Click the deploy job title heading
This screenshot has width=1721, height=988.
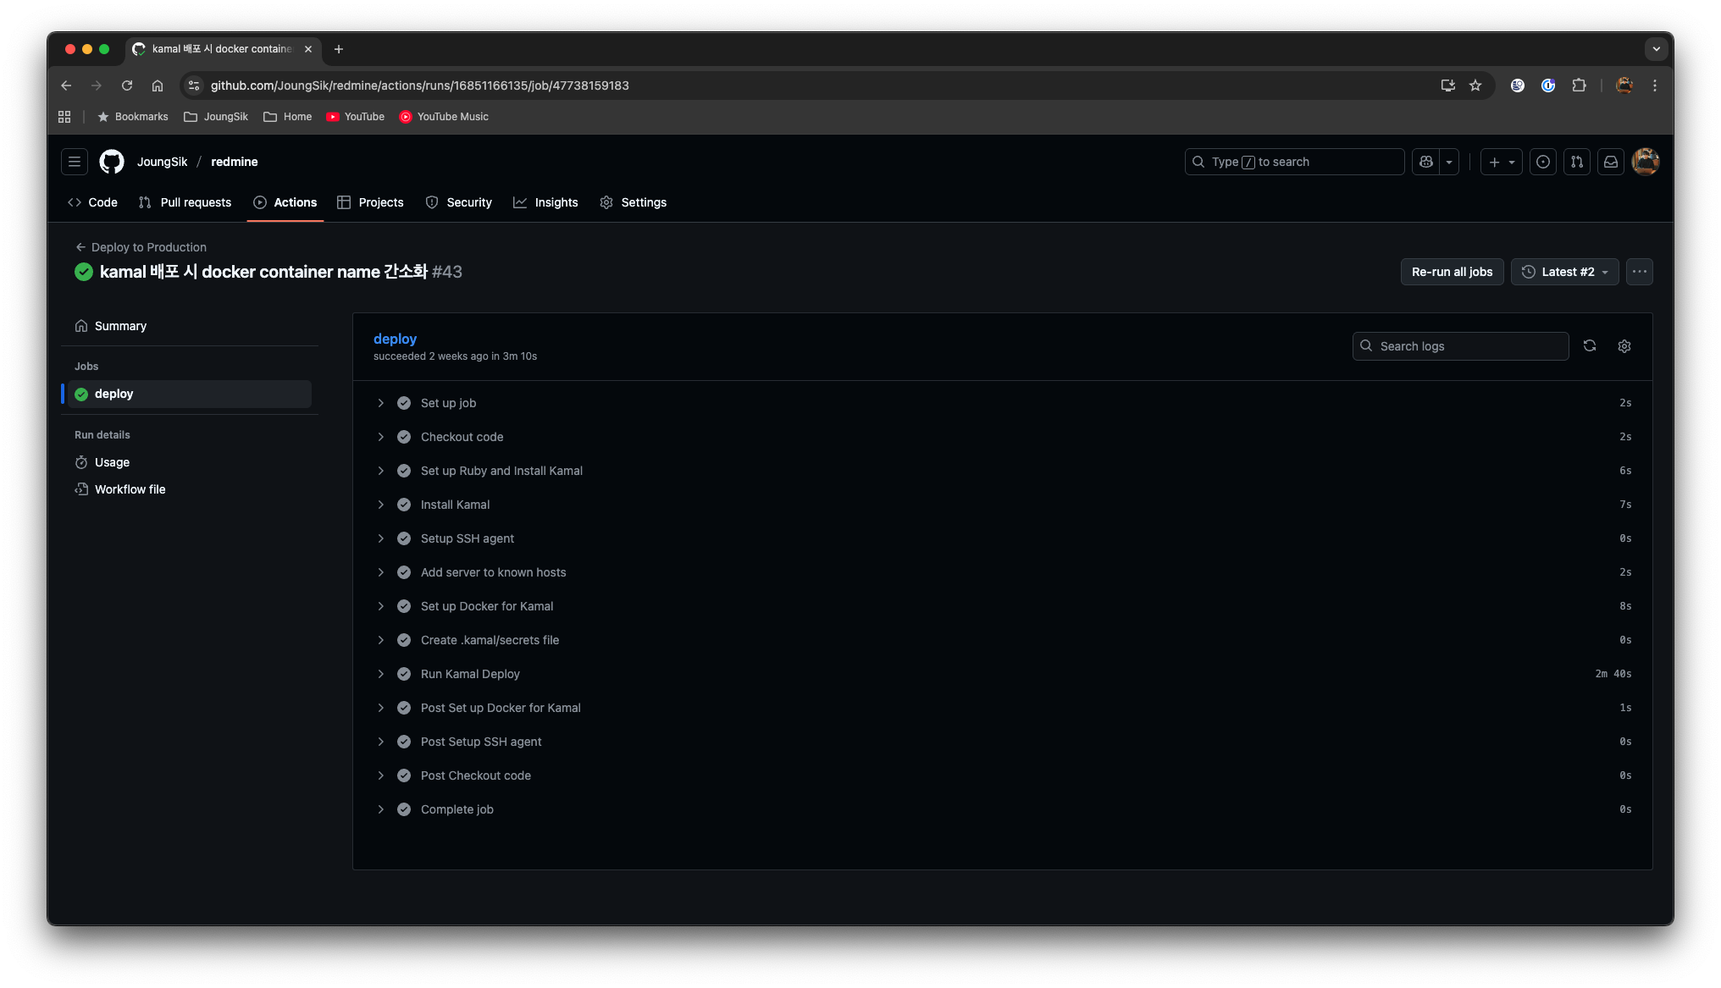(x=395, y=339)
